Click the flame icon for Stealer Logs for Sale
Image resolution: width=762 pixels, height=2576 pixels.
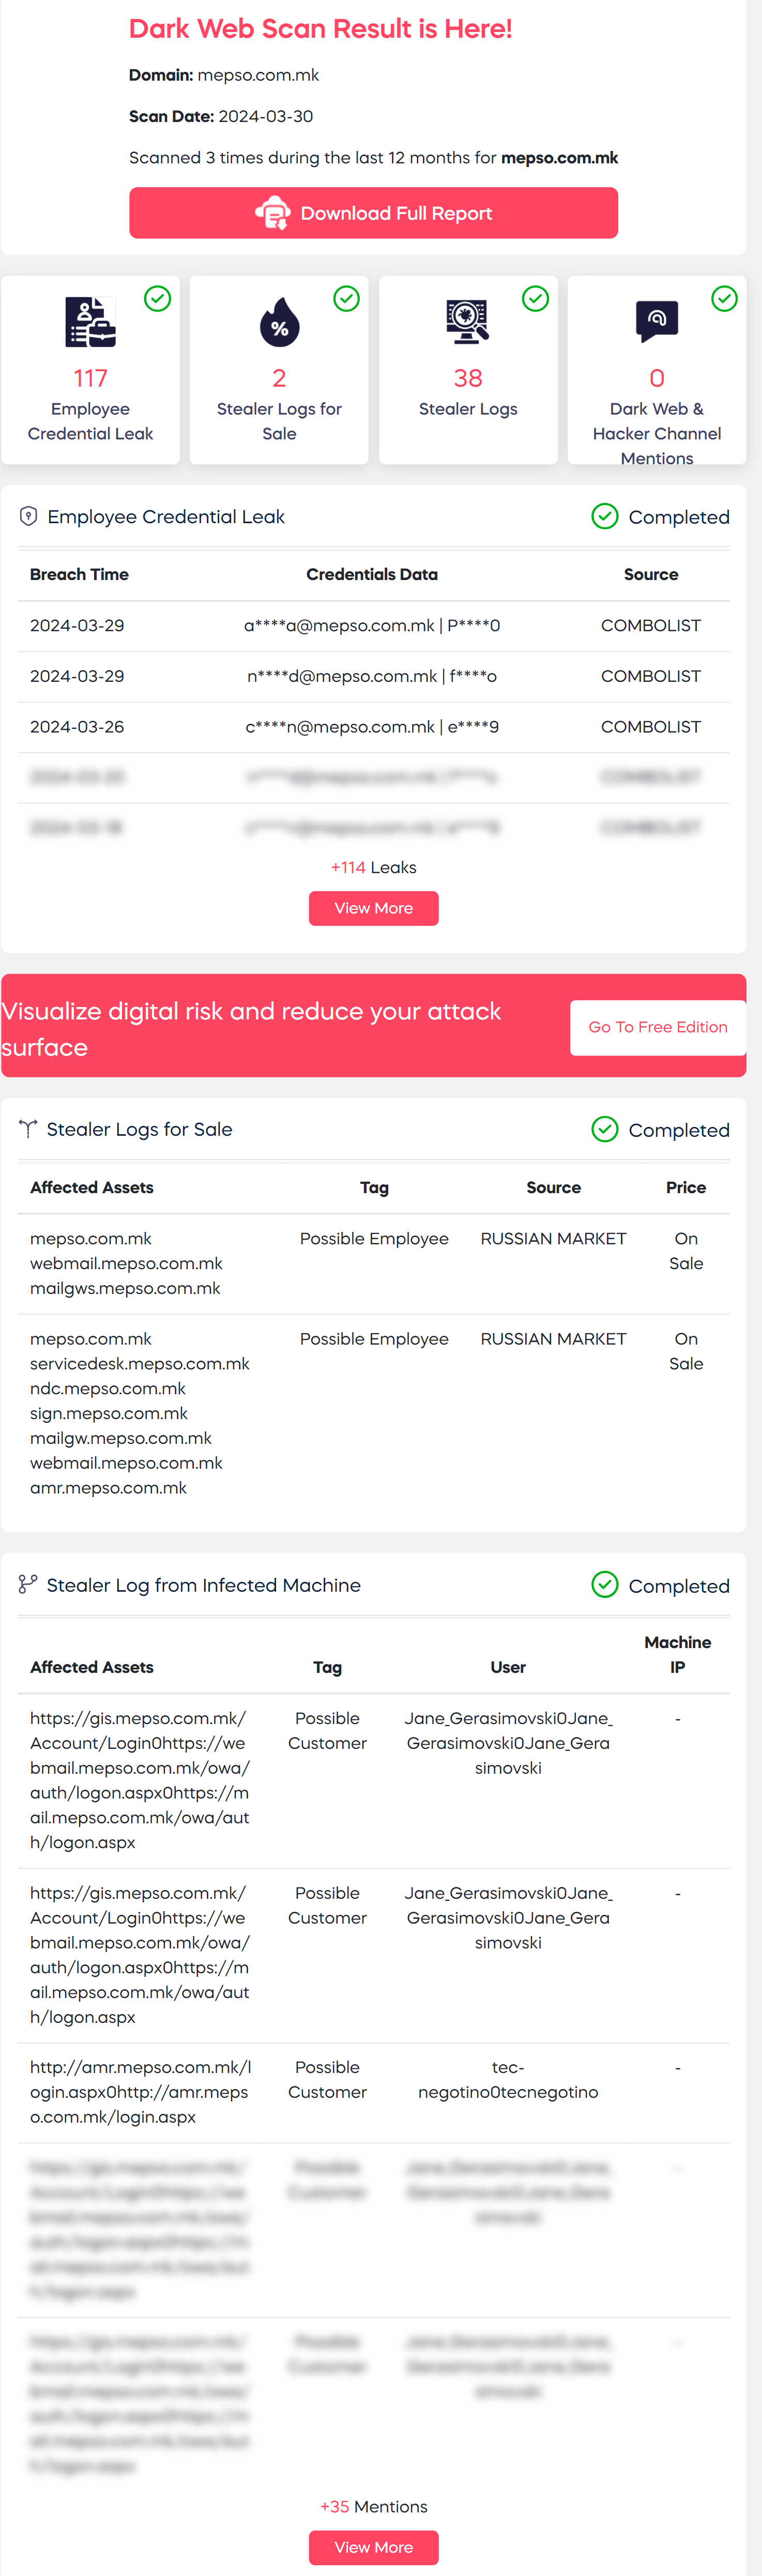(x=279, y=322)
